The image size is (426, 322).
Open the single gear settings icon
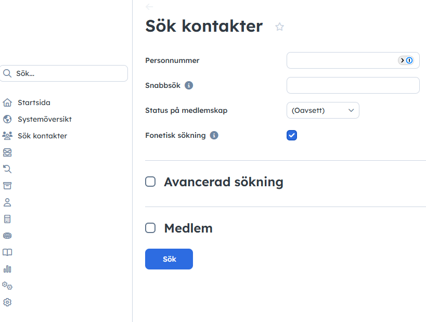point(7,302)
